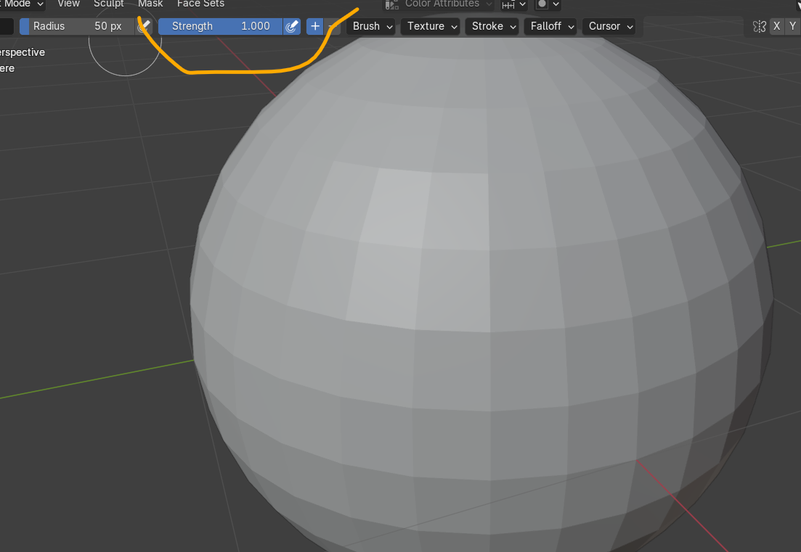This screenshot has height=552, width=801.
Task: Click the Radius slider field
Action: point(78,26)
